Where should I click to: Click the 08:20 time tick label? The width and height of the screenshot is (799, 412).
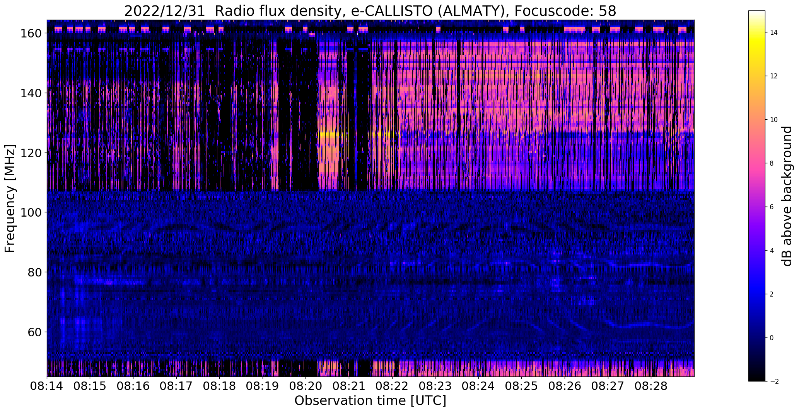coord(306,386)
